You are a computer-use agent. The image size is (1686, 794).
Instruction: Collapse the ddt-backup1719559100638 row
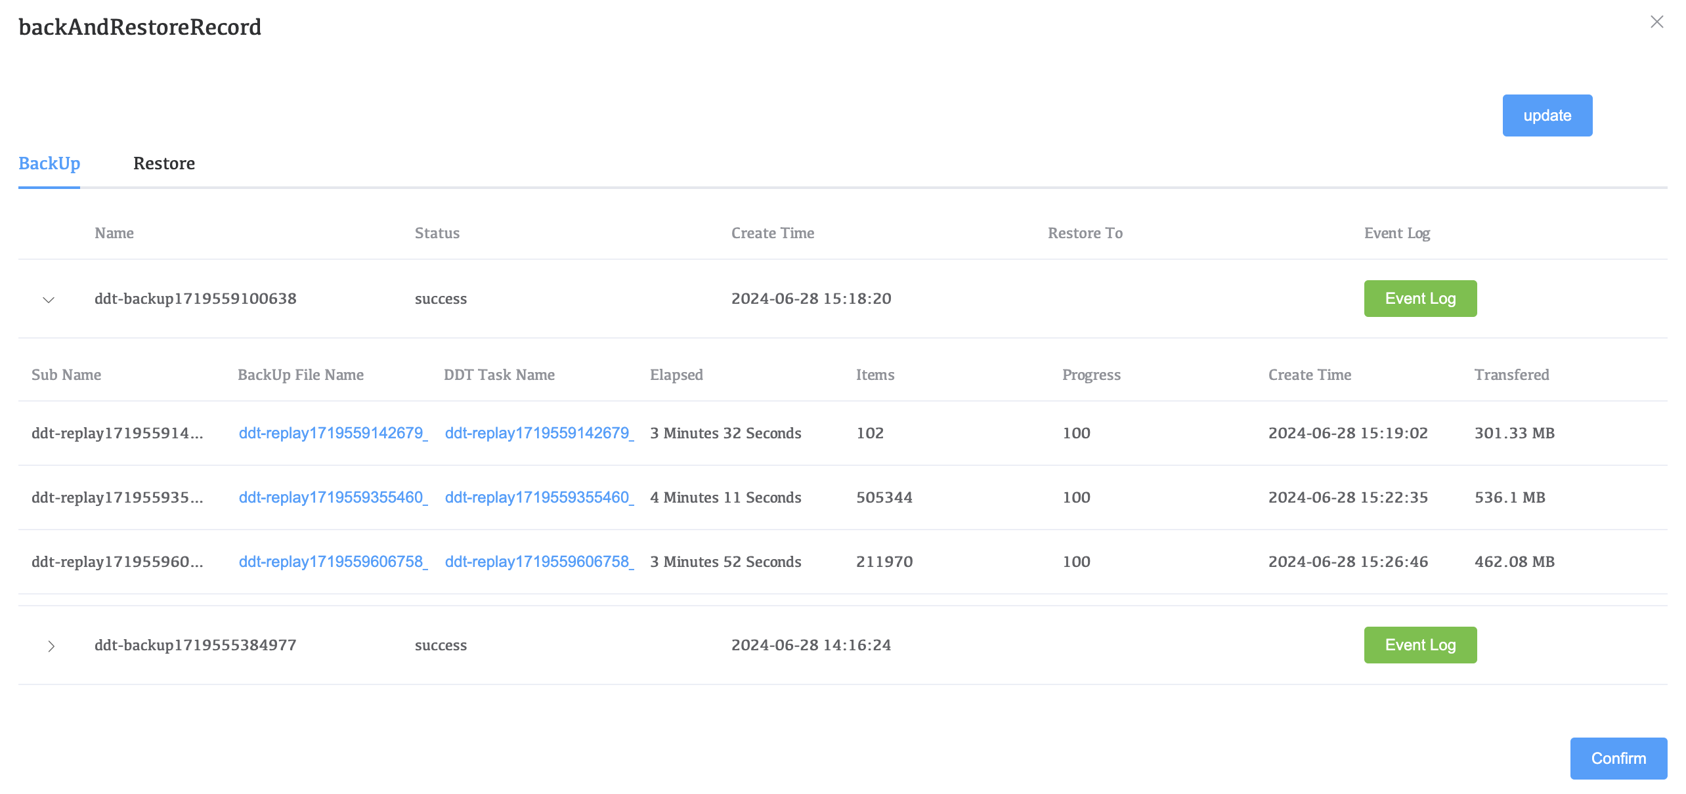point(49,300)
